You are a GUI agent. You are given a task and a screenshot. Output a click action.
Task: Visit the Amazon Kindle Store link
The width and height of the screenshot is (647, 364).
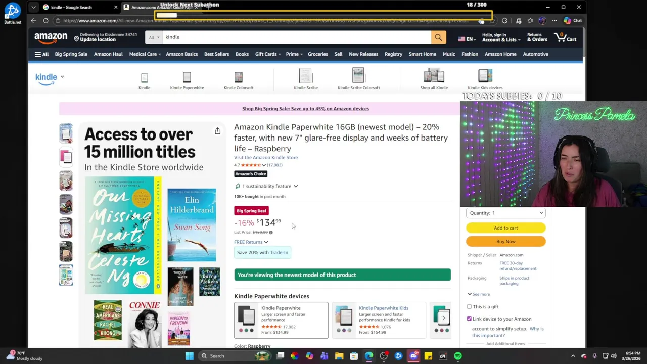click(266, 158)
